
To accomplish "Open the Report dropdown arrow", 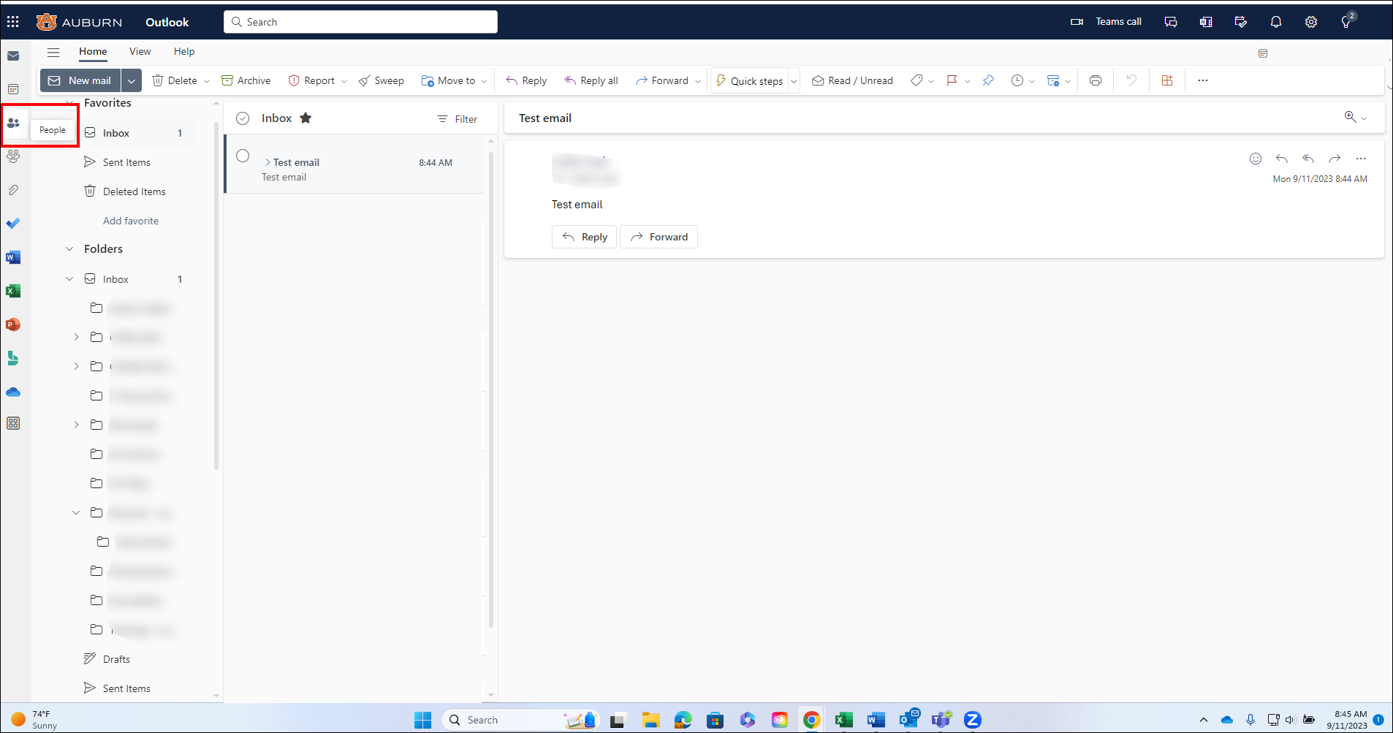I will (x=344, y=81).
